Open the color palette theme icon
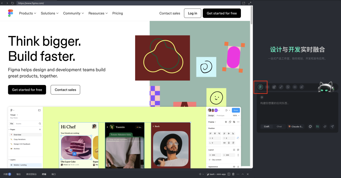Viewport: 341px width, 178px height. 310,127
